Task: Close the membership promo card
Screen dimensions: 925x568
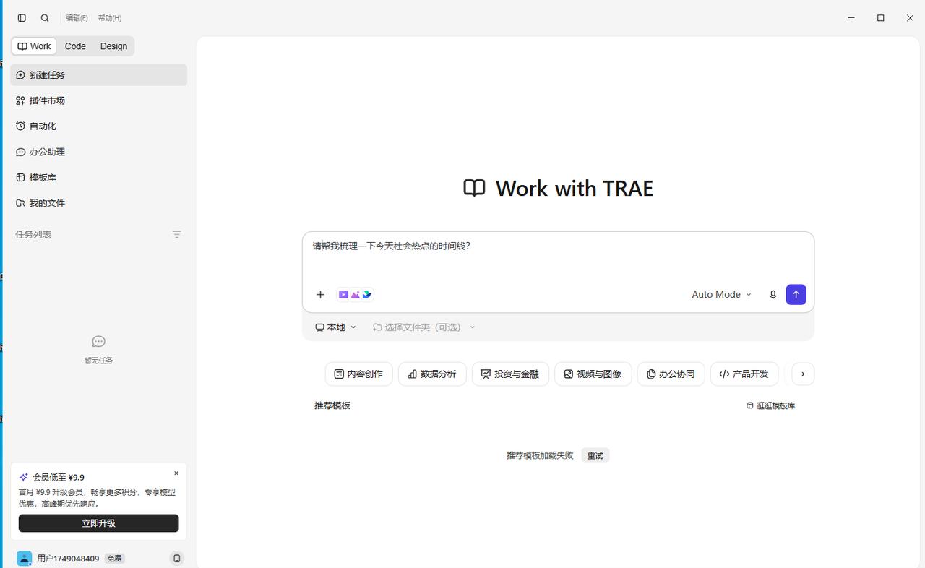Action: [176, 473]
